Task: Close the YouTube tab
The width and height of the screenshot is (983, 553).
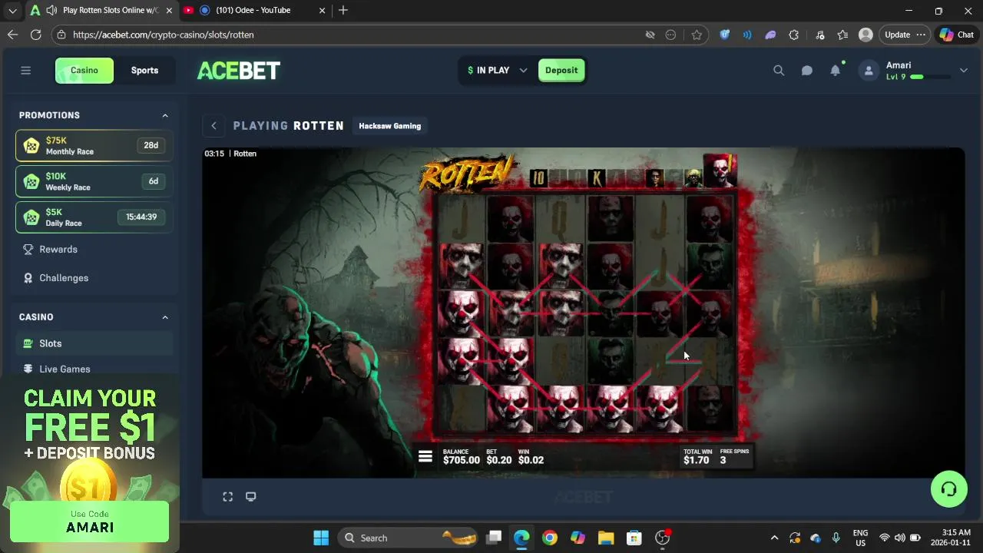Action: point(323,10)
